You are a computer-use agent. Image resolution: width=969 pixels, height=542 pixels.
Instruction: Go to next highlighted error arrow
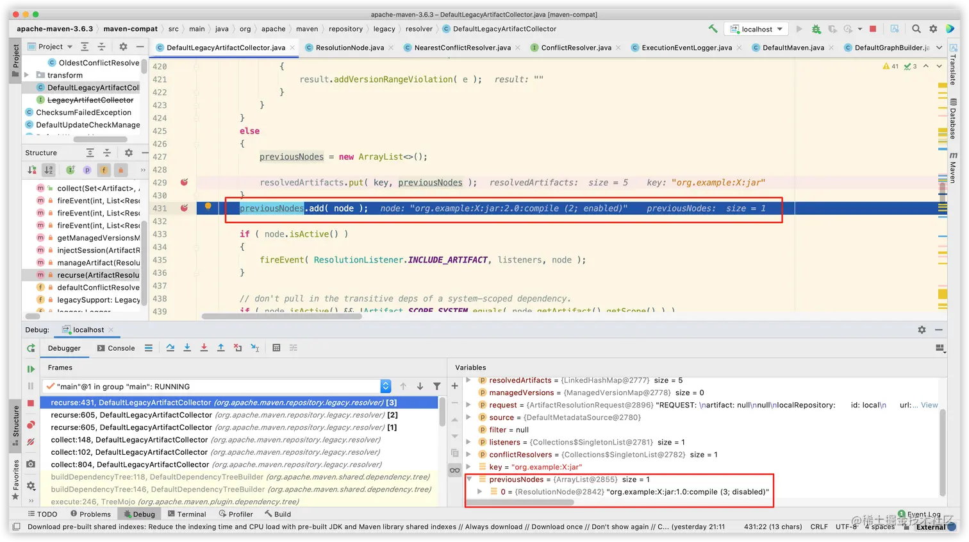point(939,66)
